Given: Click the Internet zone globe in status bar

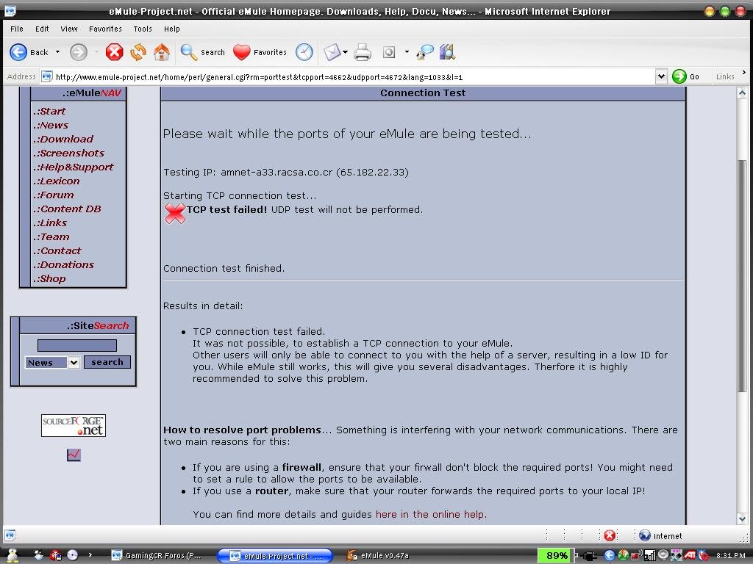Looking at the screenshot, I should 645,535.
